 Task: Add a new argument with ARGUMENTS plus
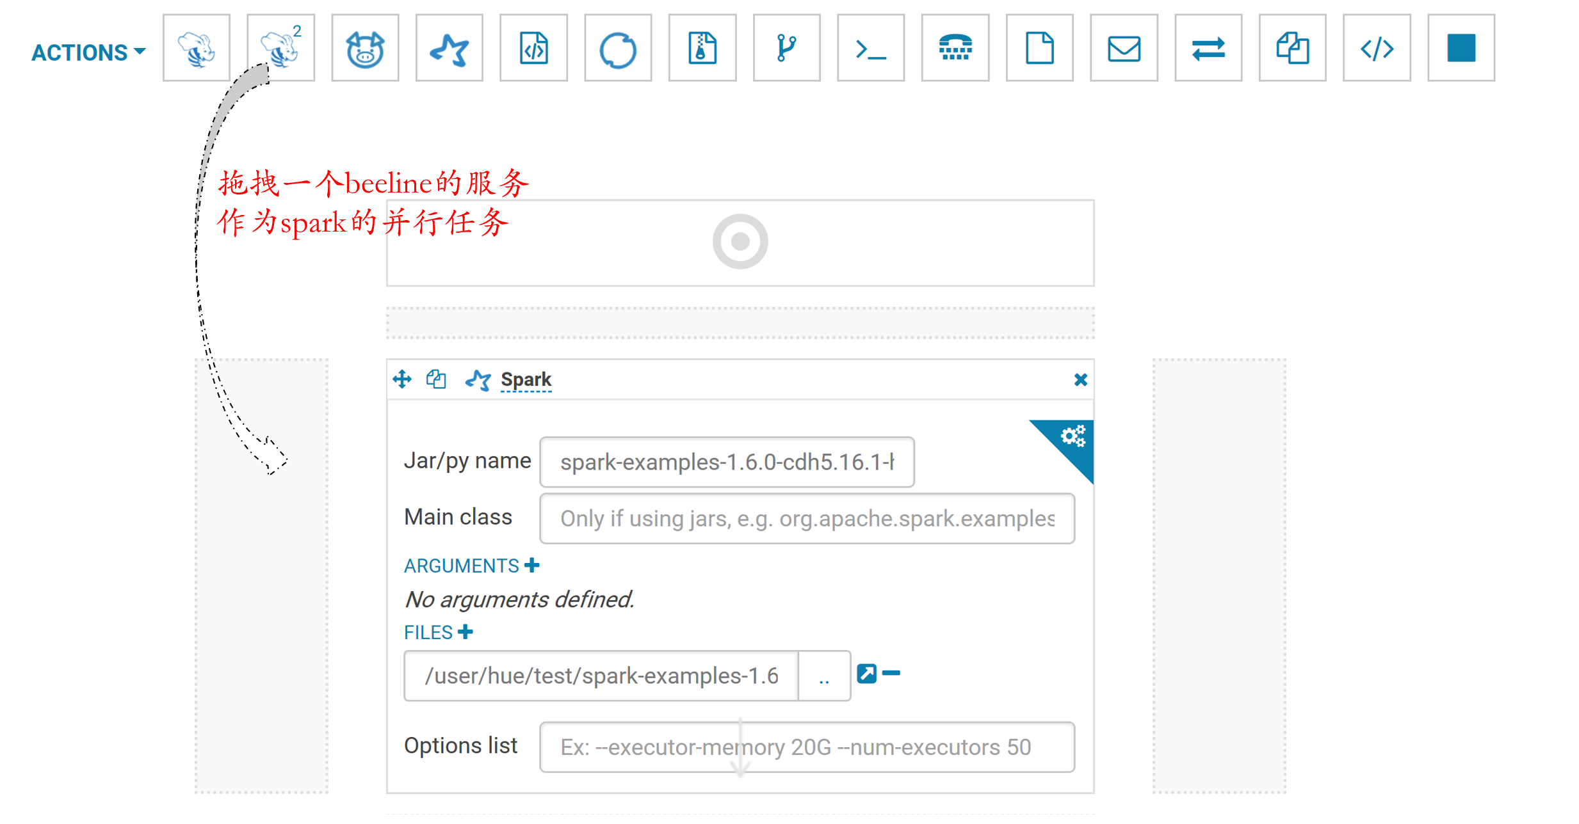tap(532, 566)
